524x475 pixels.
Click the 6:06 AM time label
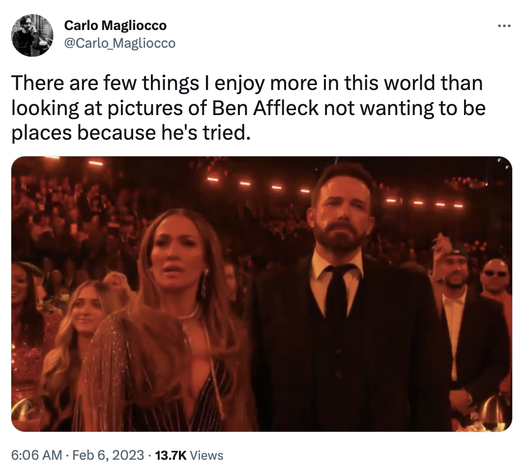click(29, 456)
